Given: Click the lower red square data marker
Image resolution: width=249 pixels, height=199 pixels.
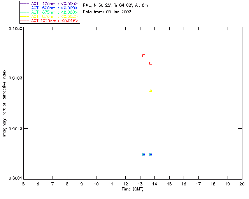Looking at the screenshot, I should [x=151, y=63].
